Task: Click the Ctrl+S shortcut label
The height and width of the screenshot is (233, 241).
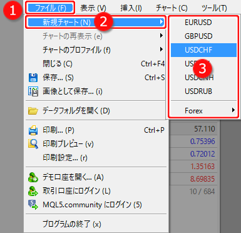Action: (x=155, y=78)
